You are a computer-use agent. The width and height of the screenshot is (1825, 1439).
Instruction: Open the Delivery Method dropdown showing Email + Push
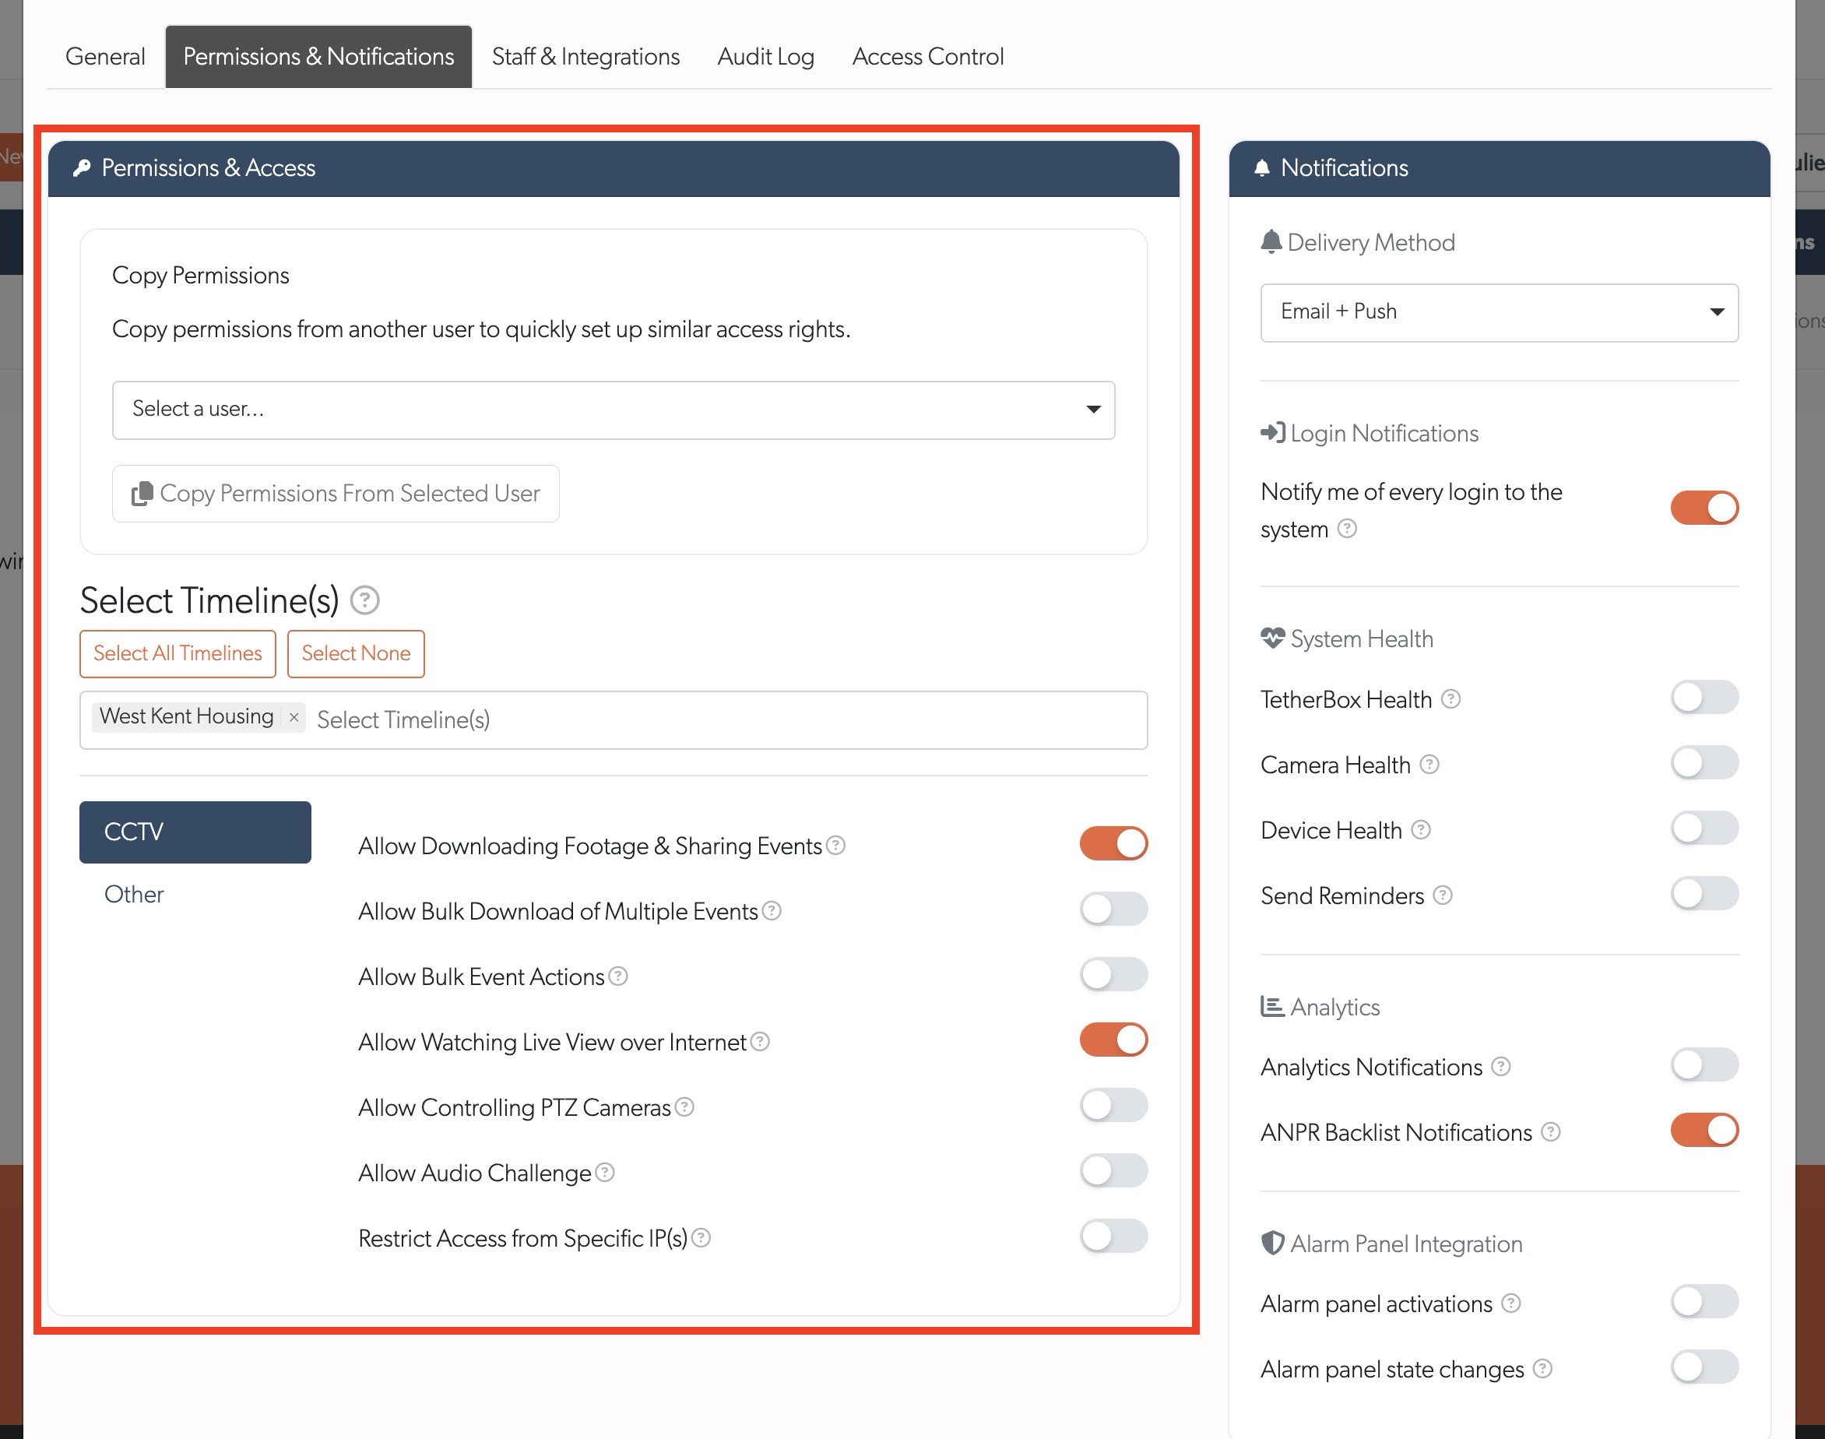[x=1498, y=311]
